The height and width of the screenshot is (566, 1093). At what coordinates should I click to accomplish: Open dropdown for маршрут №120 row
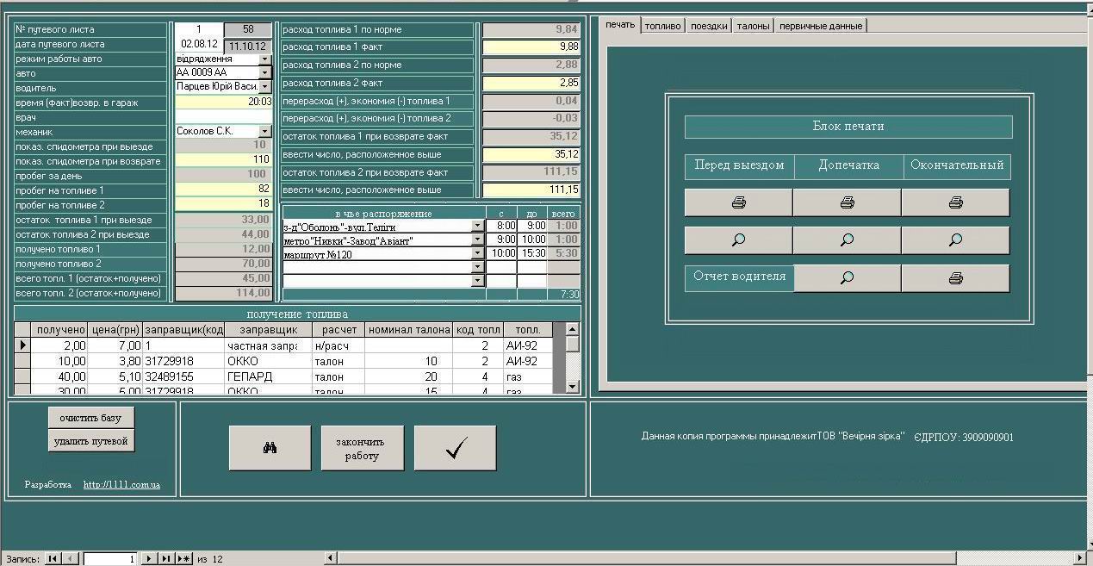pyautogui.click(x=478, y=254)
